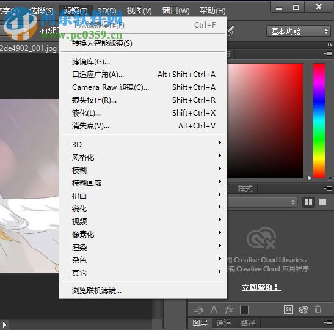Screen dimensions: 334x330
Task: Launch Camera Raw 滤镜(C)... entry
Action: (x=143, y=87)
